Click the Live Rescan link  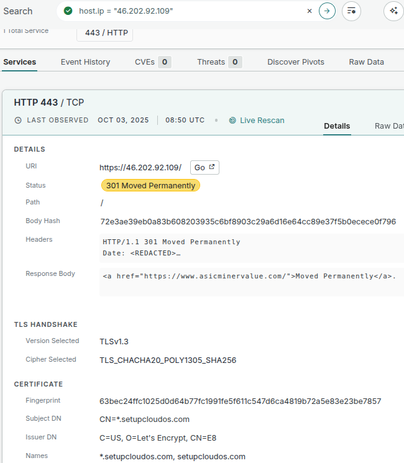262,121
